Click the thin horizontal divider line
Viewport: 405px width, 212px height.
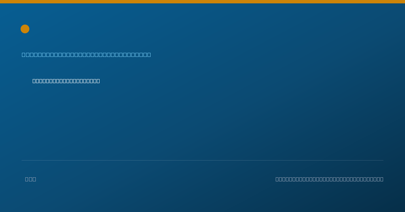point(202,160)
